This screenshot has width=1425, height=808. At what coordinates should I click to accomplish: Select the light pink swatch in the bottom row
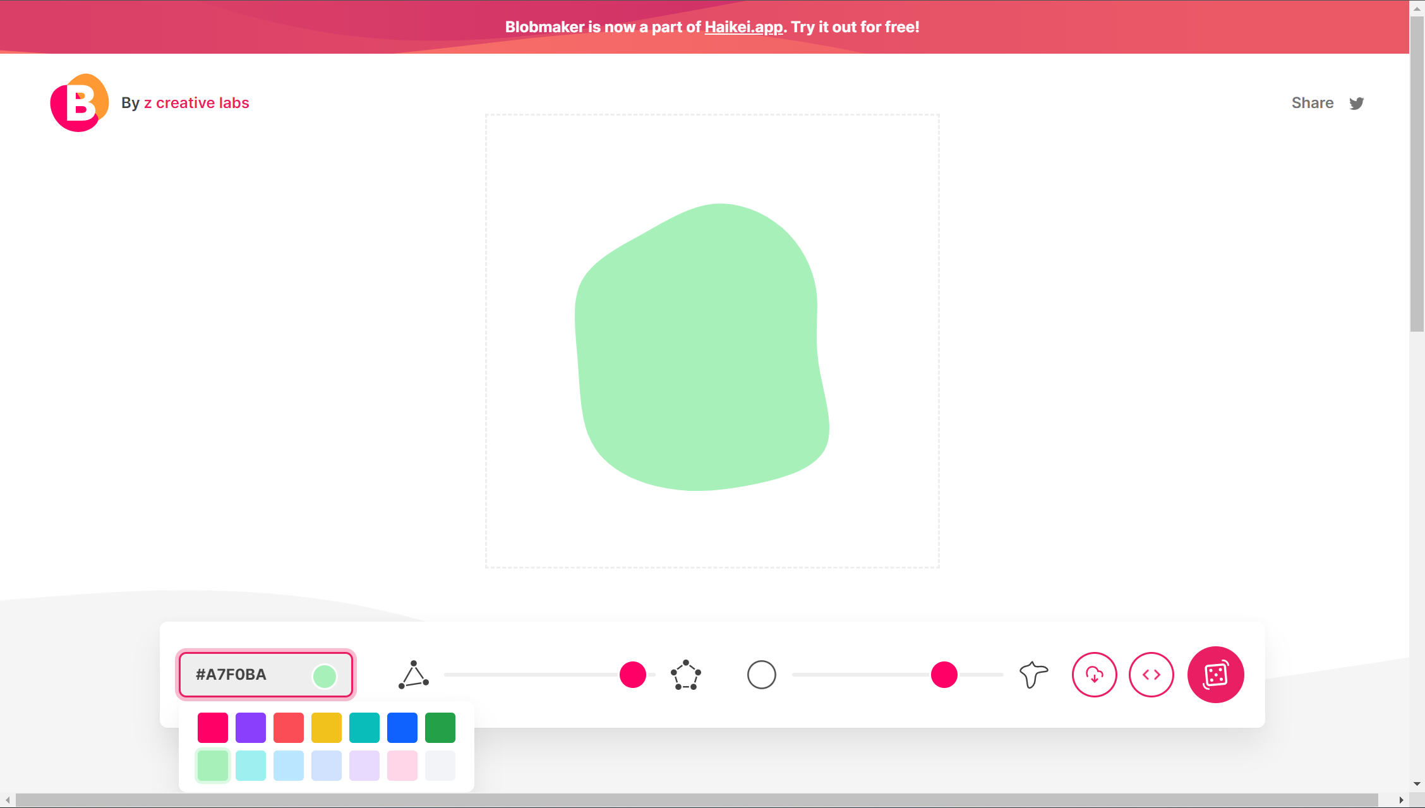click(x=402, y=765)
